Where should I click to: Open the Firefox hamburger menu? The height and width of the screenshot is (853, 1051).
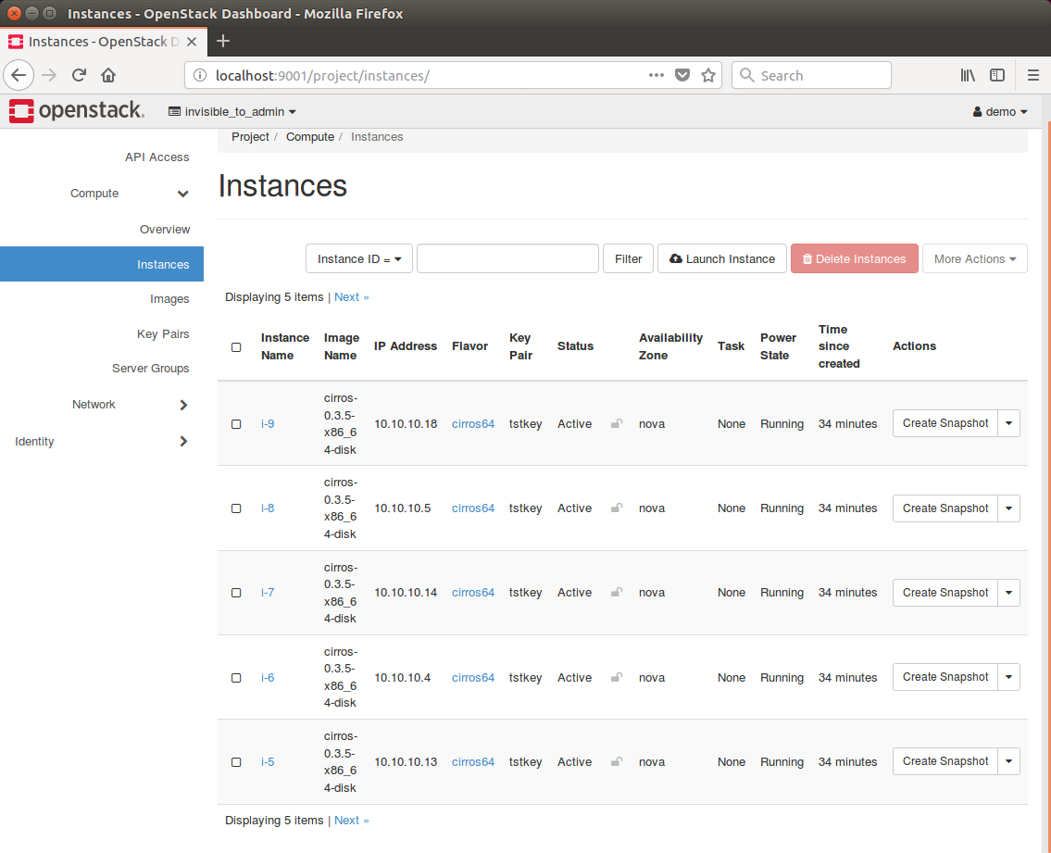[1033, 75]
